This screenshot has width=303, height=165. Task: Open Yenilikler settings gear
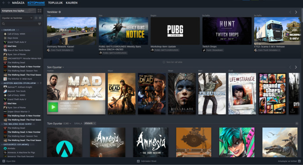60,12
